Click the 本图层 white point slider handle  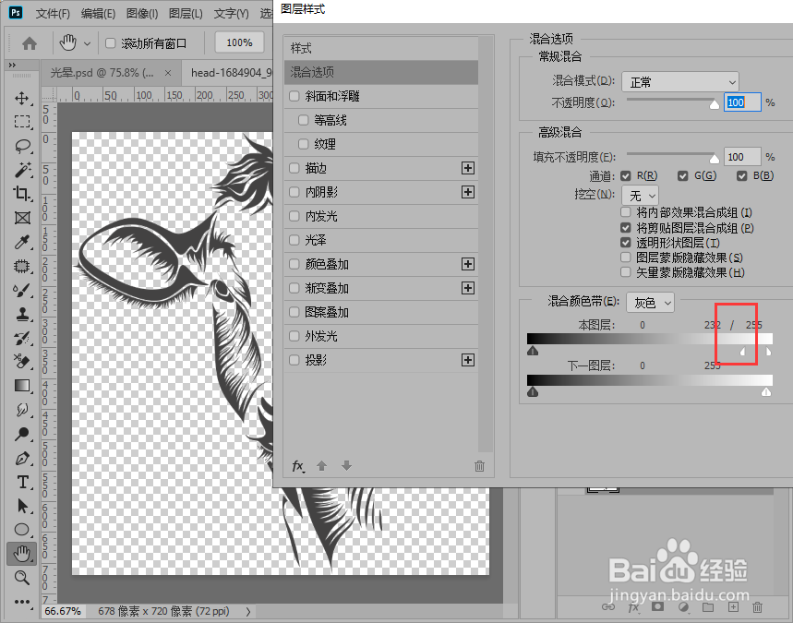click(x=743, y=350)
